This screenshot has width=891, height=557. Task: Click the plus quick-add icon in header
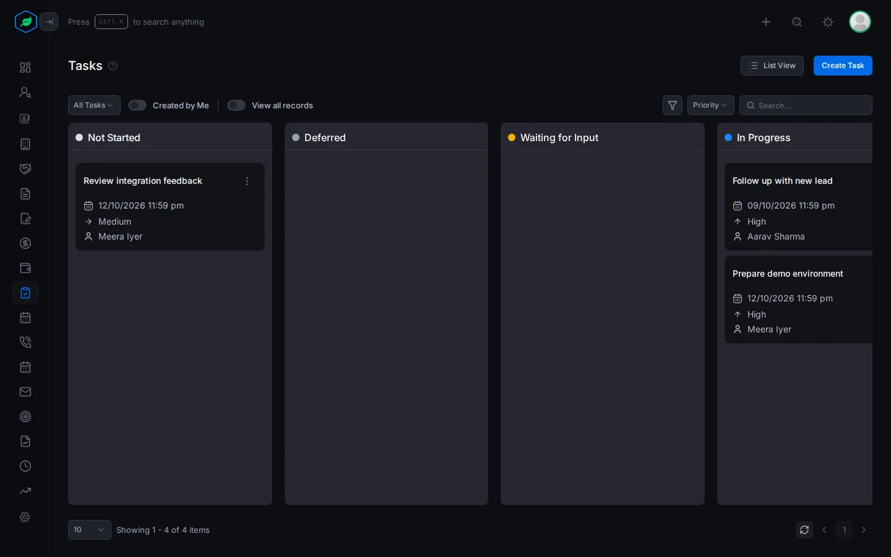coord(766,22)
